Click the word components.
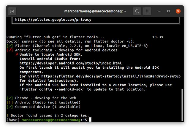This screenshot has height=129, width=190. point(31,72)
